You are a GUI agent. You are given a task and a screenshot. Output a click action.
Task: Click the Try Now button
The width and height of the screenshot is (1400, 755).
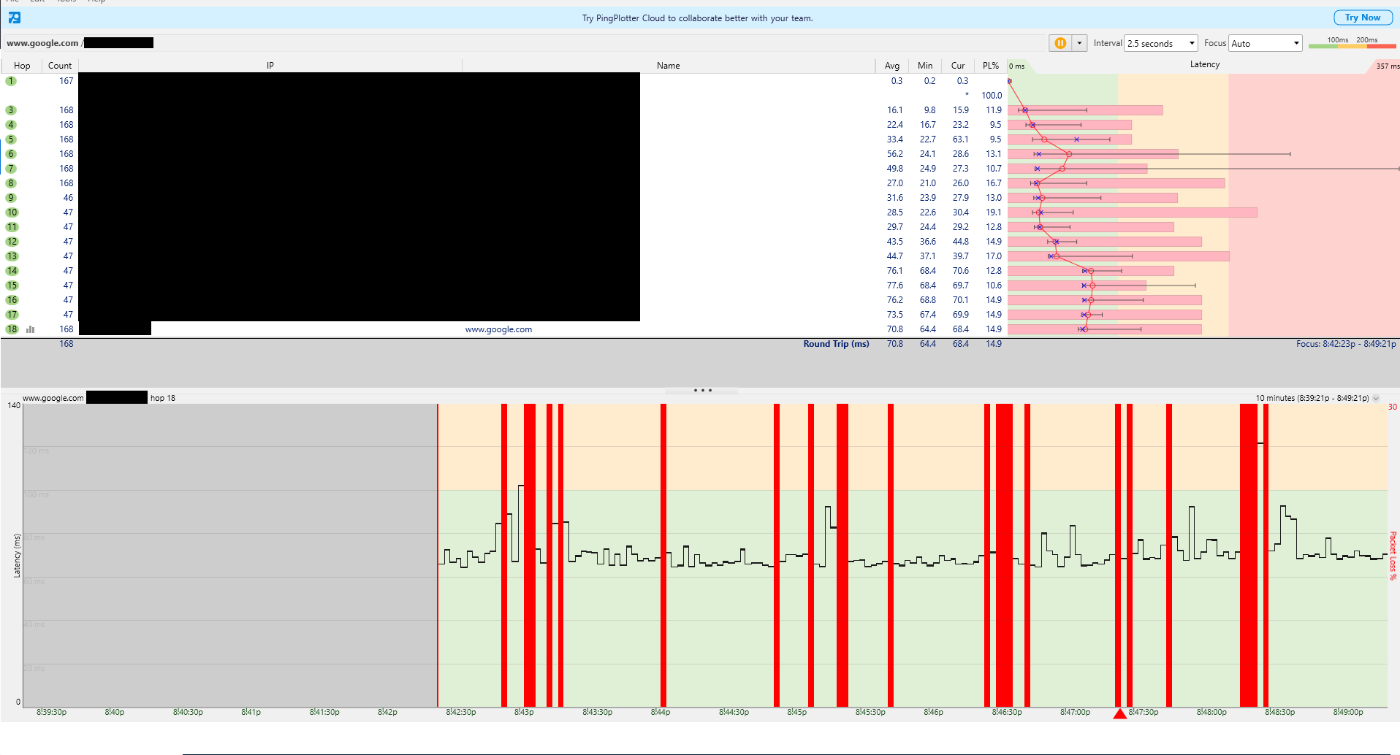click(1362, 17)
